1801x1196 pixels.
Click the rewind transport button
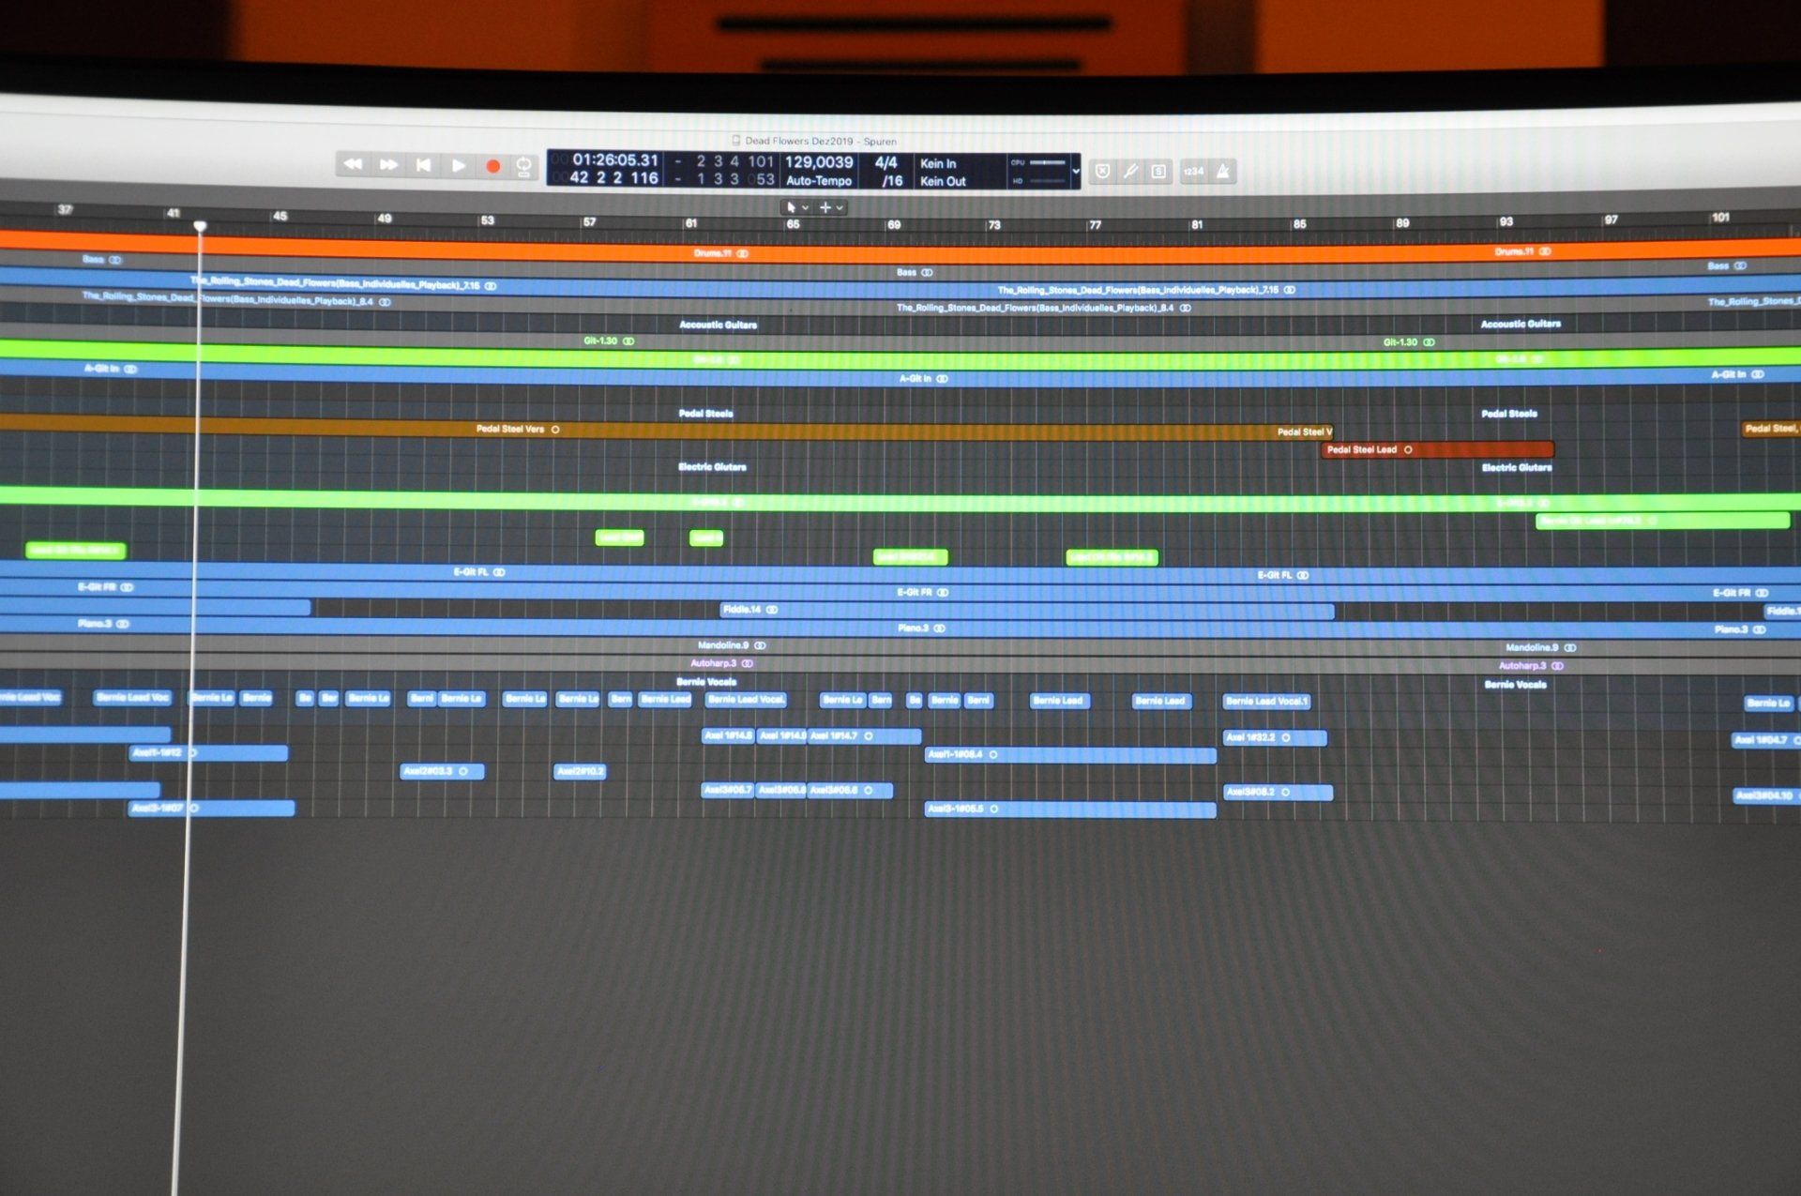(x=354, y=165)
